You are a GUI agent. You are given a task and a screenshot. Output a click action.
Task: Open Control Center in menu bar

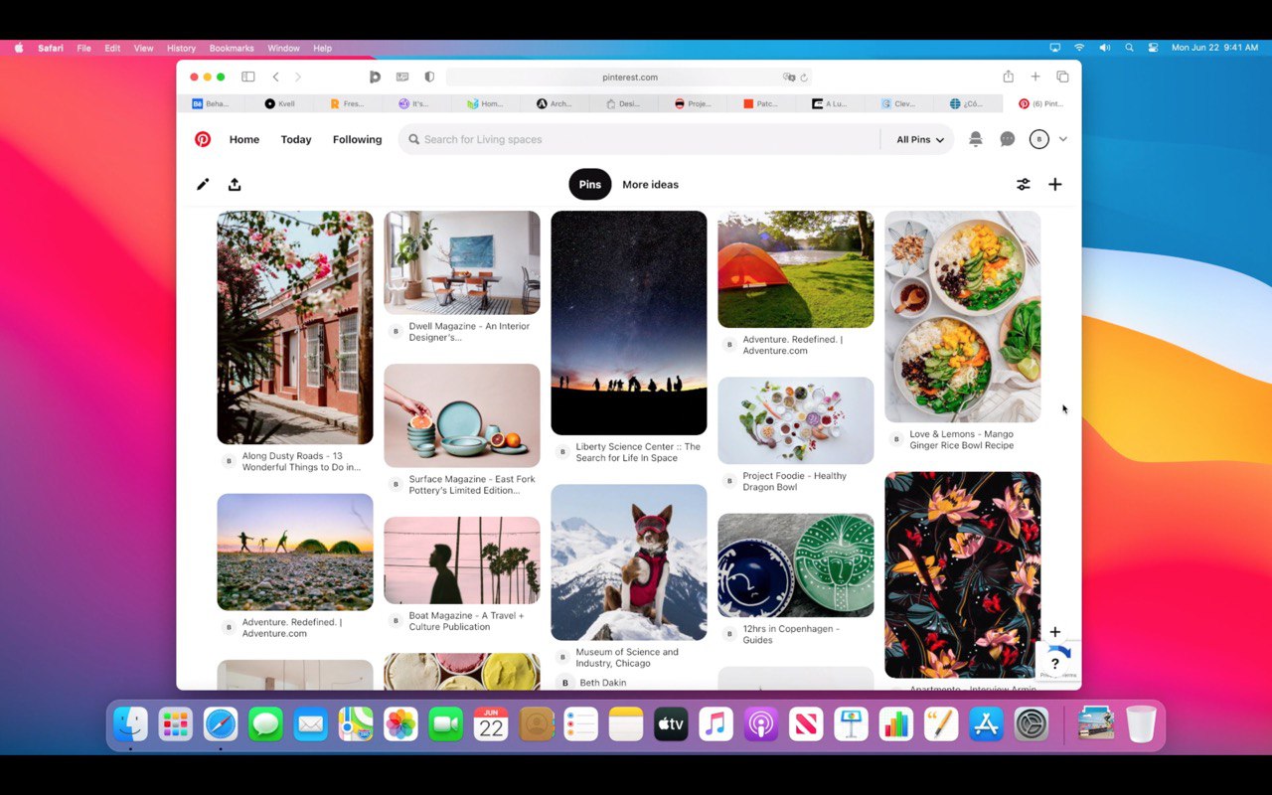(1154, 48)
